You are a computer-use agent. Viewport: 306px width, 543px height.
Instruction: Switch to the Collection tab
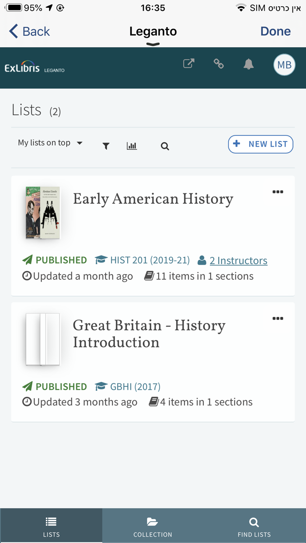(x=153, y=525)
